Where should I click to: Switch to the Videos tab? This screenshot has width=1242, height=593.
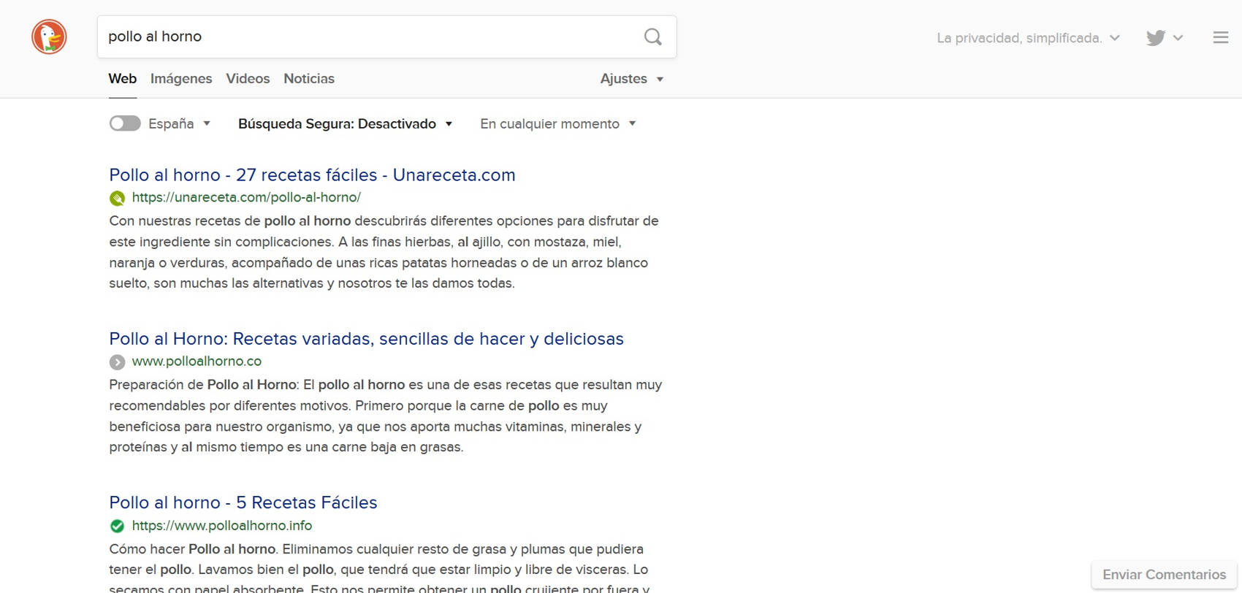248,79
